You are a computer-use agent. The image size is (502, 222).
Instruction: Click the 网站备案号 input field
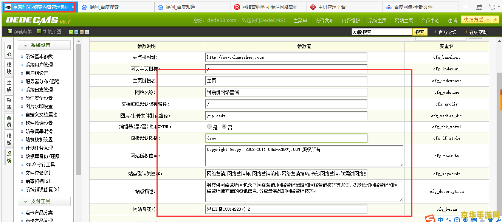(x=286, y=209)
